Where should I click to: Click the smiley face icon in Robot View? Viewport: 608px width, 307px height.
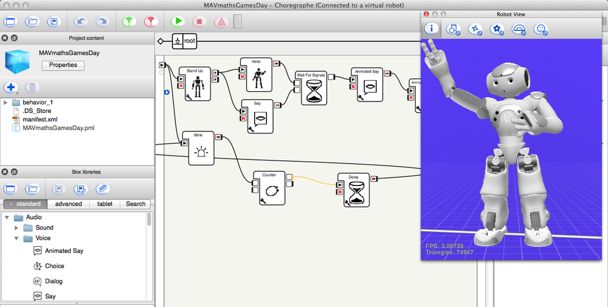(x=541, y=29)
